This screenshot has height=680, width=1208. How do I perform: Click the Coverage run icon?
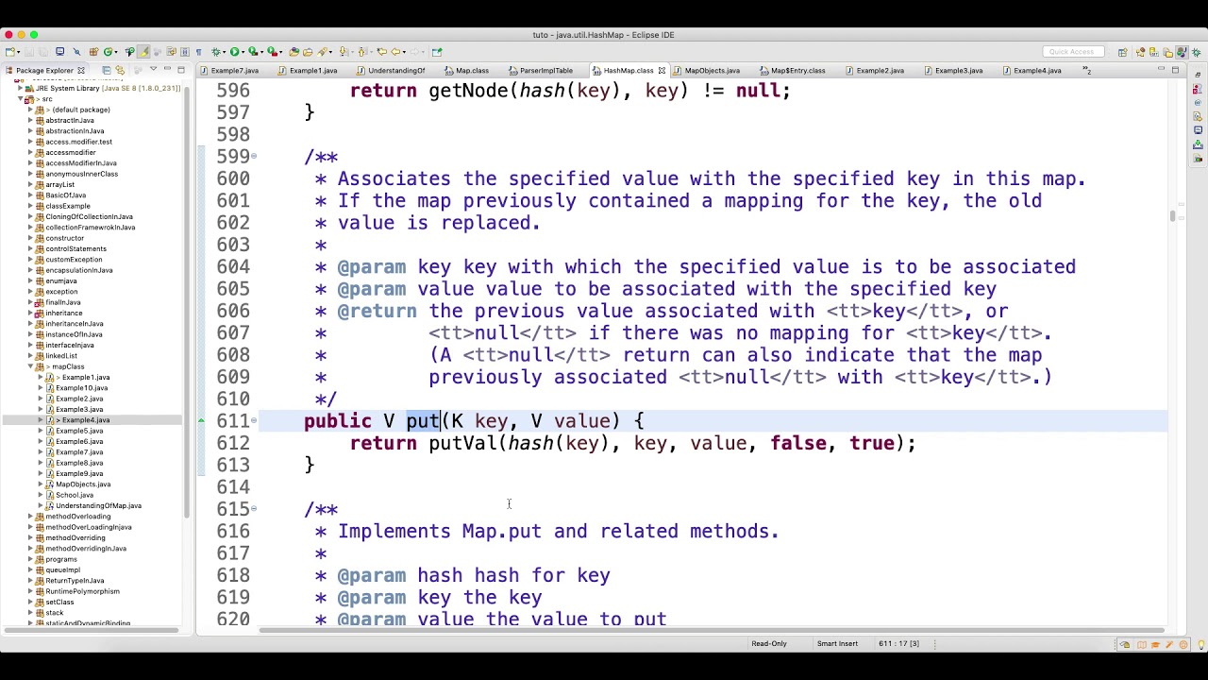(253, 52)
